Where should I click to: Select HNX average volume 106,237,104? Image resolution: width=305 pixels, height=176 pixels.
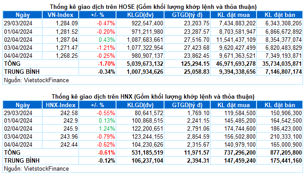click(x=147, y=160)
